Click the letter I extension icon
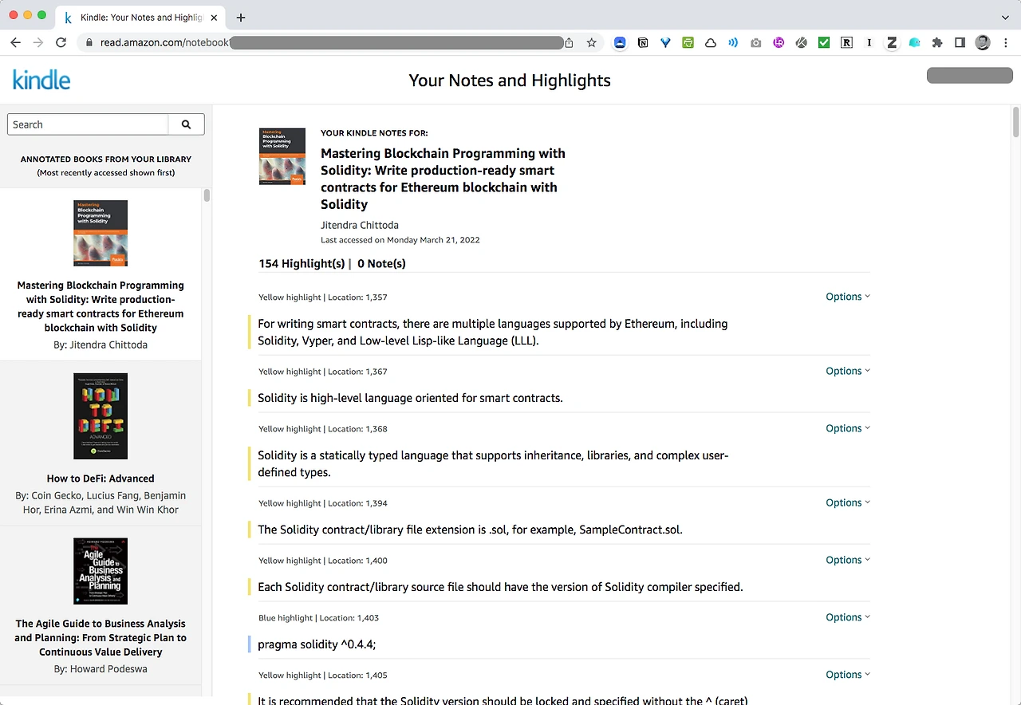1021x705 pixels. tap(869, 43)
